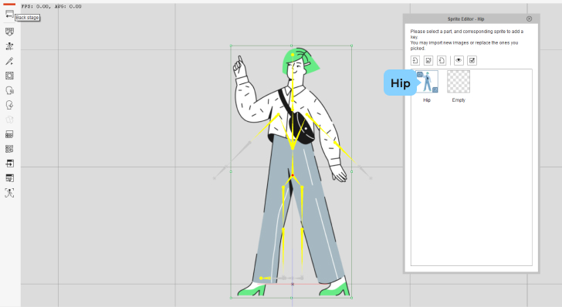
Task: Select the bone skeleton editor tool icon
Action: pyautogui.click(x=9, y=46)
